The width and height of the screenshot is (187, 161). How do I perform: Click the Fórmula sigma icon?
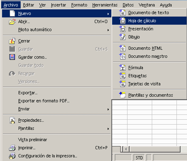[122, 68]
